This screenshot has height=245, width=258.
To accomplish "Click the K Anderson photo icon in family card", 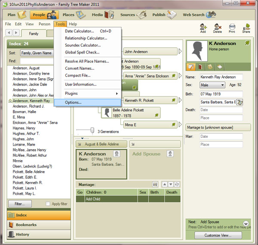I will (x=117, y=154).
